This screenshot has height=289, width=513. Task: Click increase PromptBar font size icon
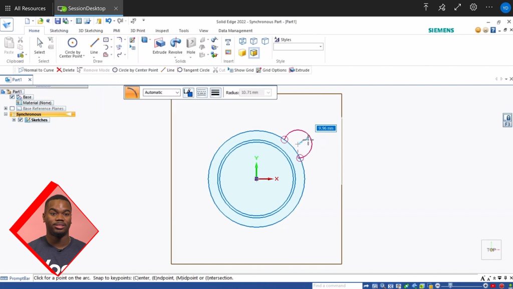[x=483, y=278]
